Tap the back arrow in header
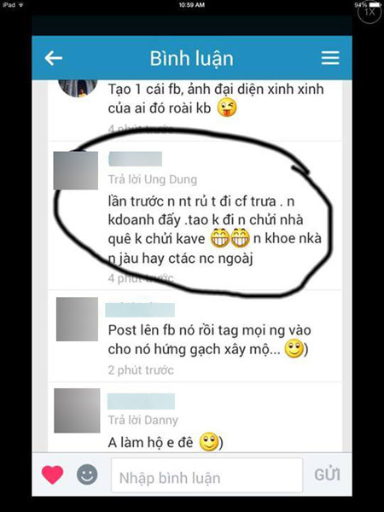 point(53,58)
